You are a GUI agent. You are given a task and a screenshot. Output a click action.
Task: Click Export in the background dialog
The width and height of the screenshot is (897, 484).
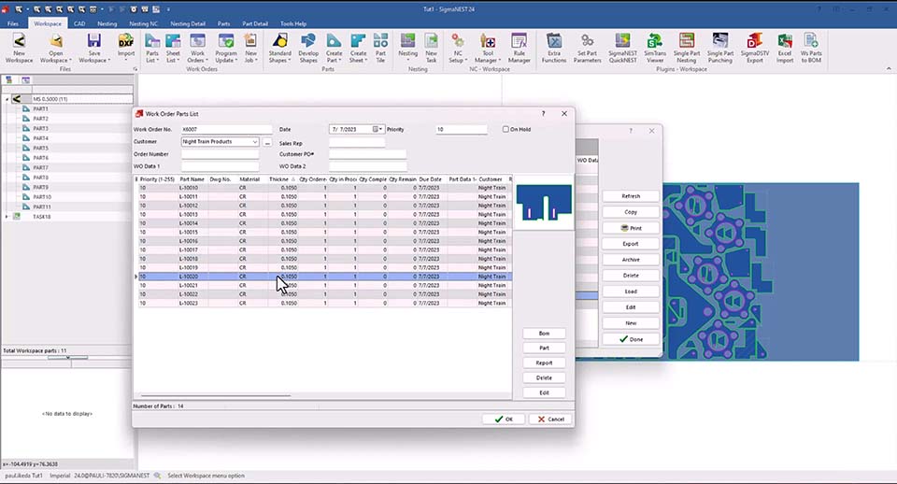(x=631, y=244)
